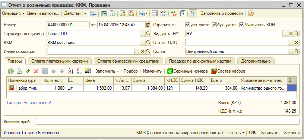Switch to Оплата платежными картами tab

pos(60,61)
